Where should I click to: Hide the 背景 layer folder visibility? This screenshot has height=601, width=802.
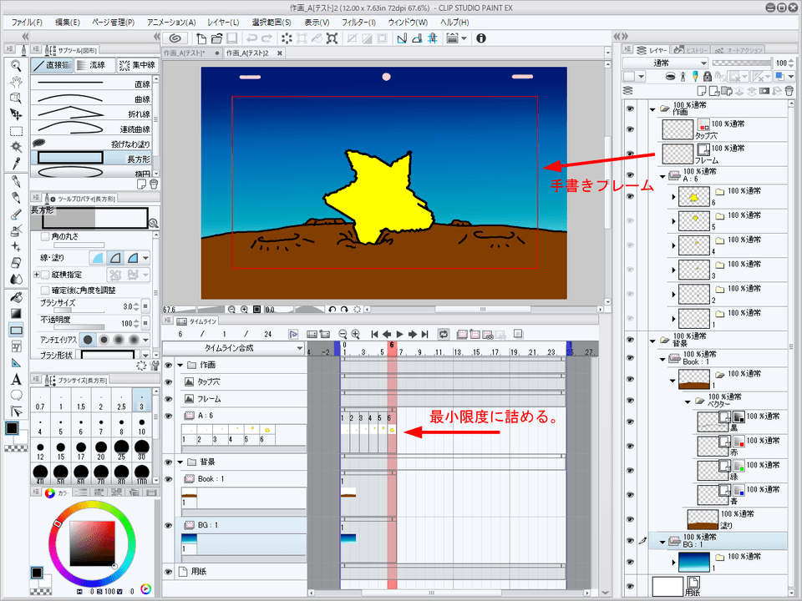[x=629, y=341]
